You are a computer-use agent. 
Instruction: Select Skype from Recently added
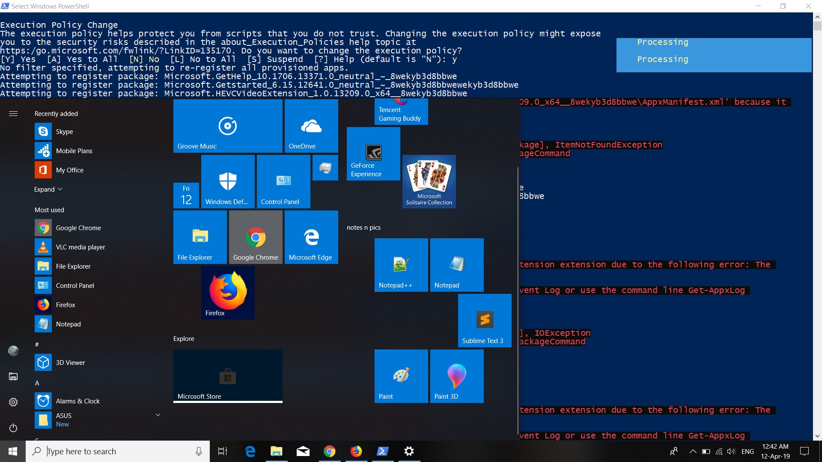64,132
